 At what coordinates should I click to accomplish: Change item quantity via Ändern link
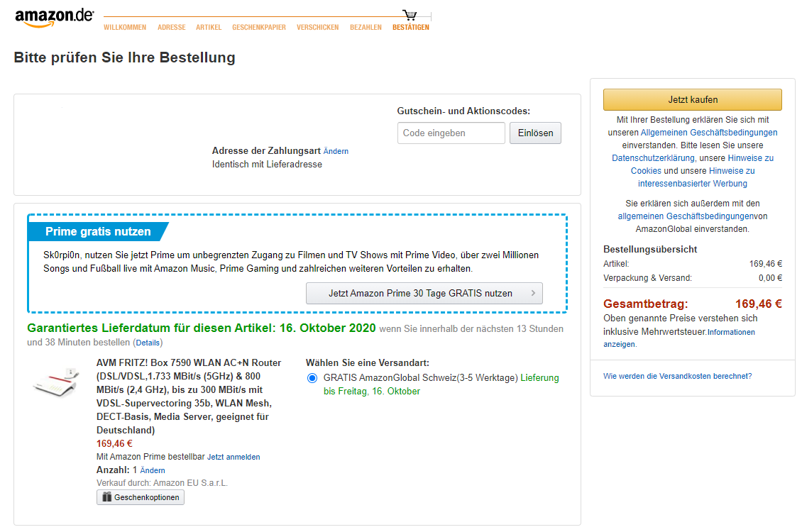[x=153, y=470]
